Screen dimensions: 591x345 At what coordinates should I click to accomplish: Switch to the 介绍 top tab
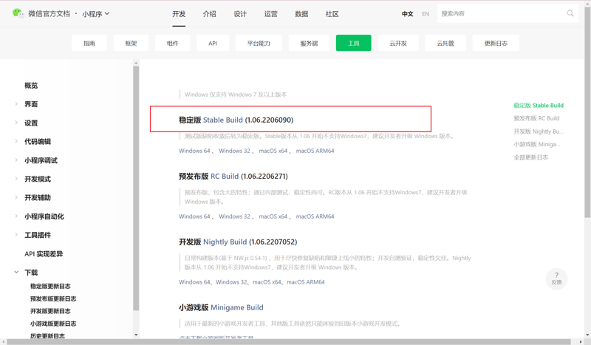[x=210, y=14]
